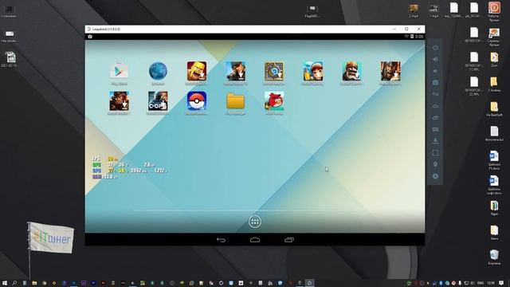Launch the Hearthstone game icon
The width and height of the screenshot is (510, 287).
pyautogui.click(x=274, y=71)
